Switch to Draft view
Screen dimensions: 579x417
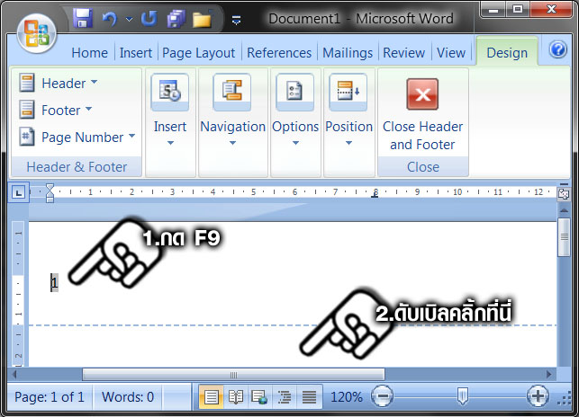309,397
